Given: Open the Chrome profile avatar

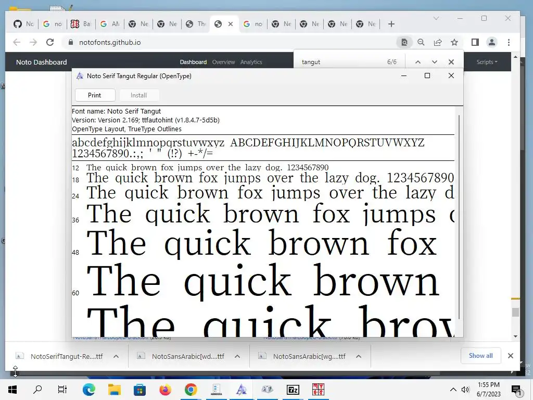Looking at the screenshot, I should (491, 42).
